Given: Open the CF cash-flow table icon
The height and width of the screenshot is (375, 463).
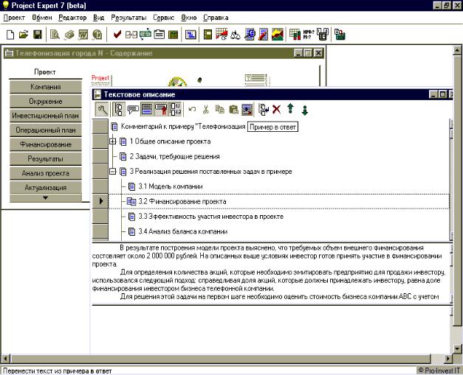Looking at the screenshot, I should click(x=222, y=35).
